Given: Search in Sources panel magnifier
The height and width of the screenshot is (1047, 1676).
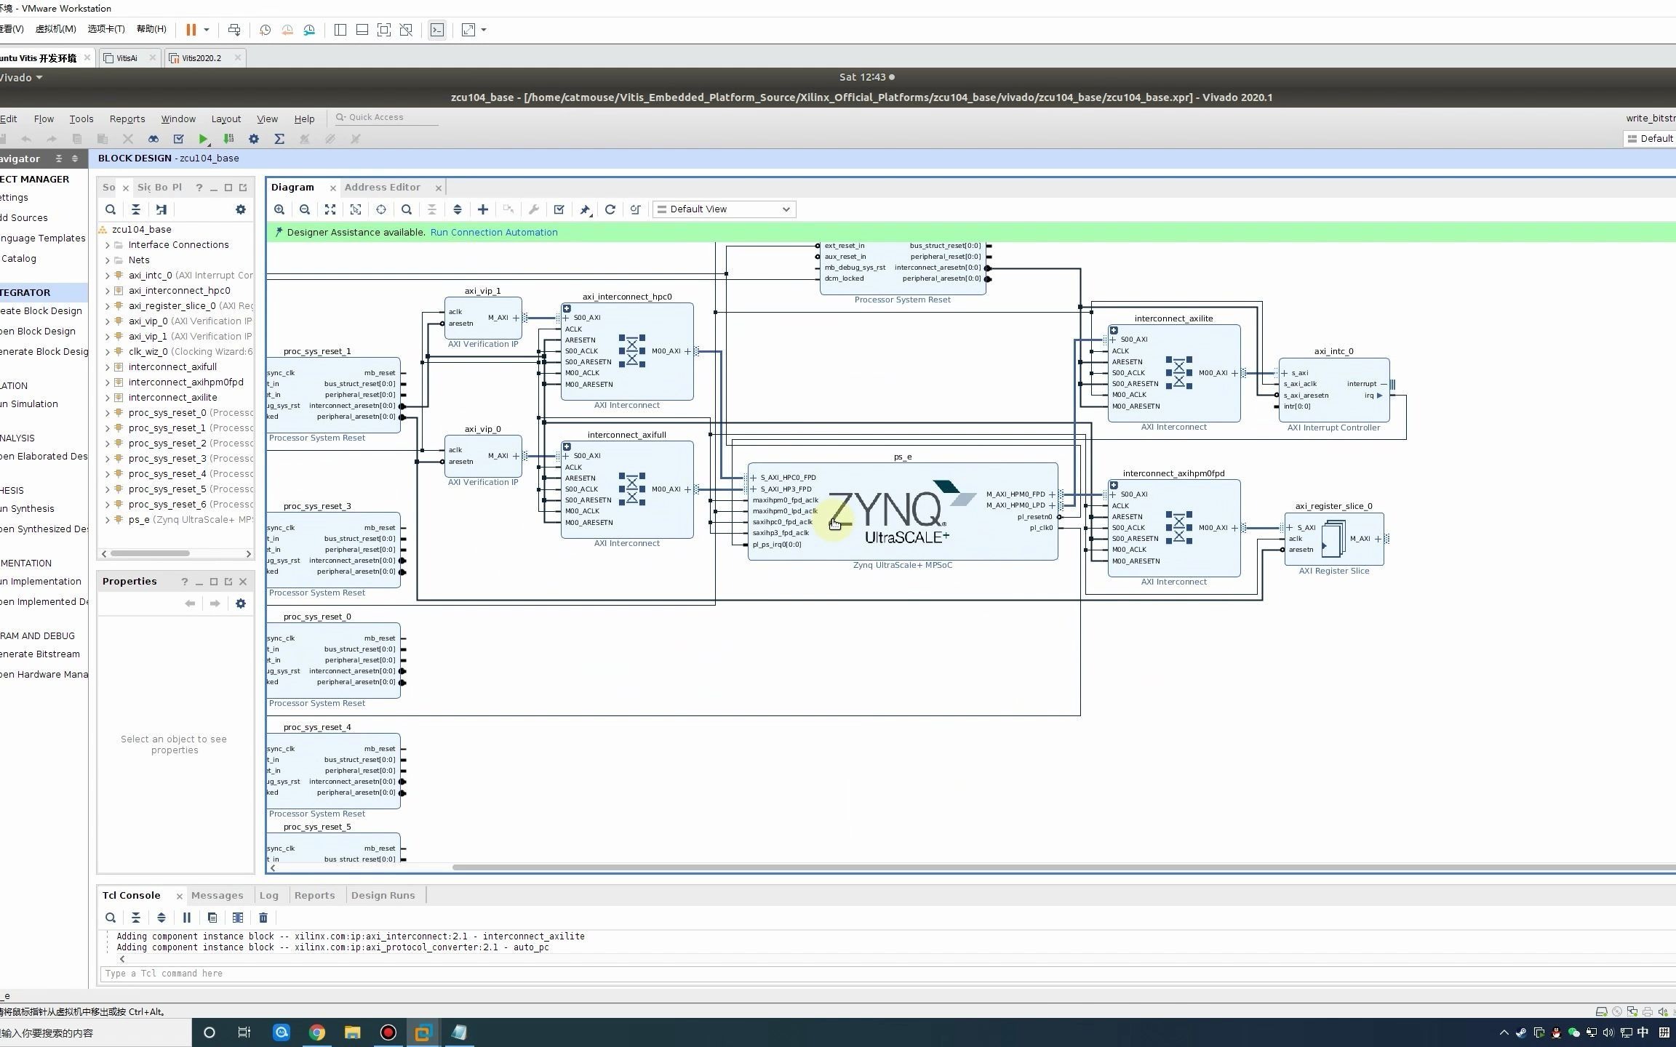Looking at the screenshot, I should pos(111,209).
